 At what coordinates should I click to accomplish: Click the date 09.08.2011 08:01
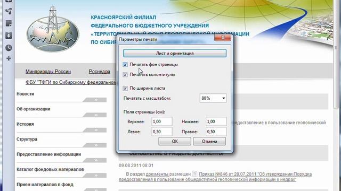136,166
